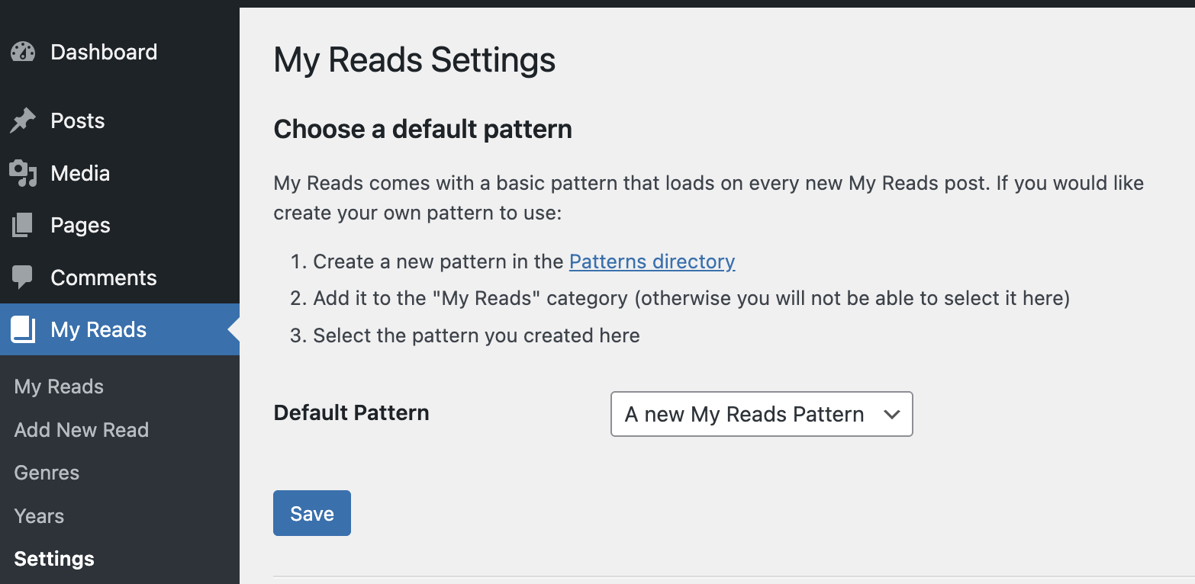The height and width of the screenshot is (584, 1195).
Task: Open the Genres submenu entry
Action: (47, 473)
